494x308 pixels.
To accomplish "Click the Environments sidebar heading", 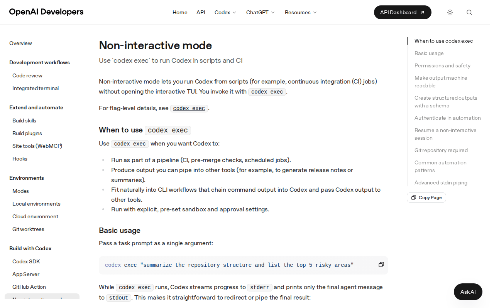I will click(27, 178).
